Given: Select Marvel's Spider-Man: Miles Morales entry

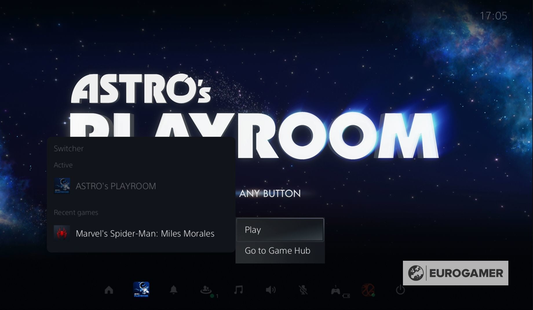Looking at the screenshot, I should click(141, 234).
